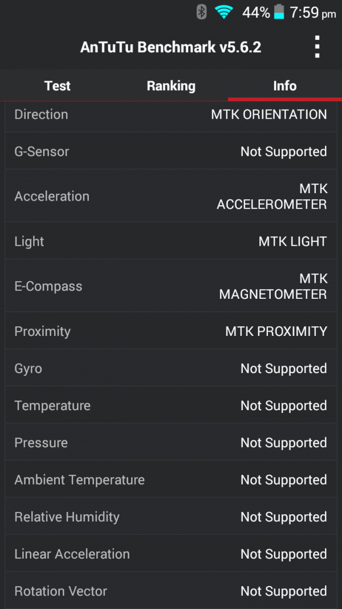Select the Info tab
This screenshot has width=342, height=609.
(284, 86)
